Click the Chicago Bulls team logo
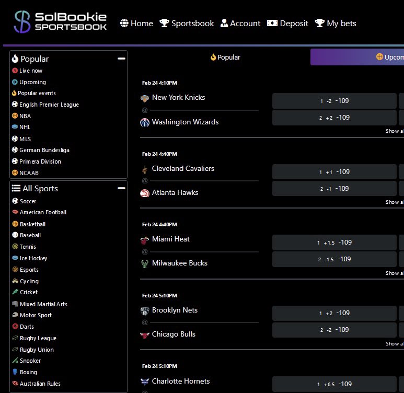The height and width of the screenshot is (393, 404). point(145,335)
